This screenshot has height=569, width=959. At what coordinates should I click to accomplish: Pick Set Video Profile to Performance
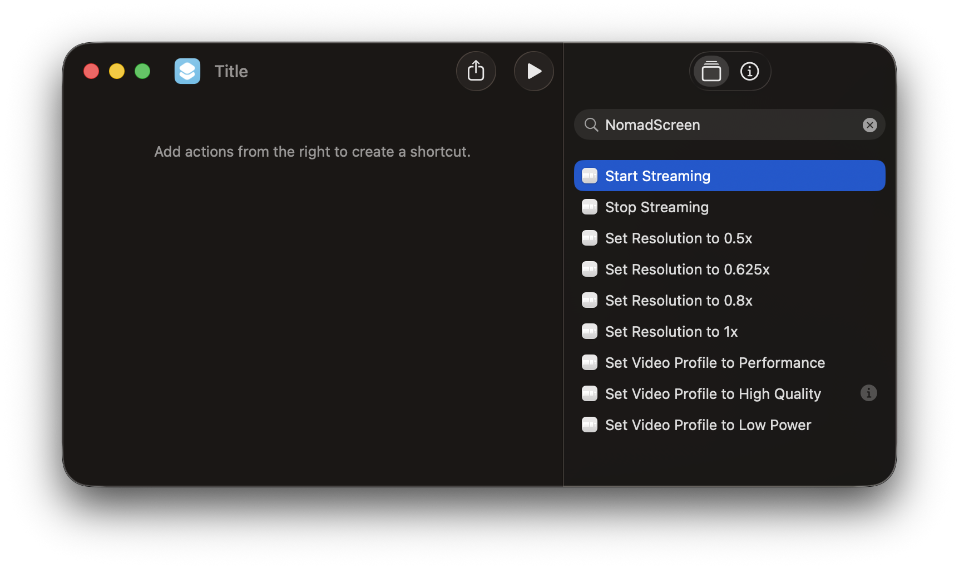[729, 362]
